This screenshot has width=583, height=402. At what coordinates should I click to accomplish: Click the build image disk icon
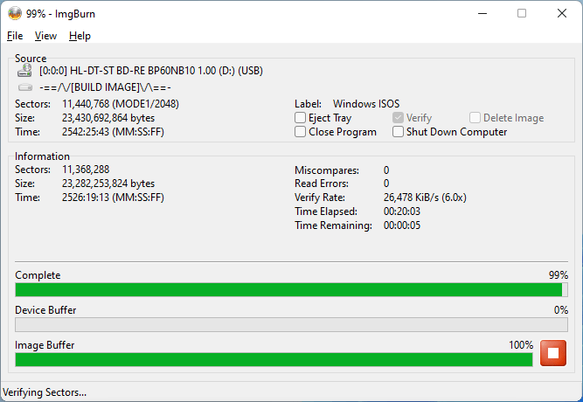pyautogui.click(x=25, y=87)
